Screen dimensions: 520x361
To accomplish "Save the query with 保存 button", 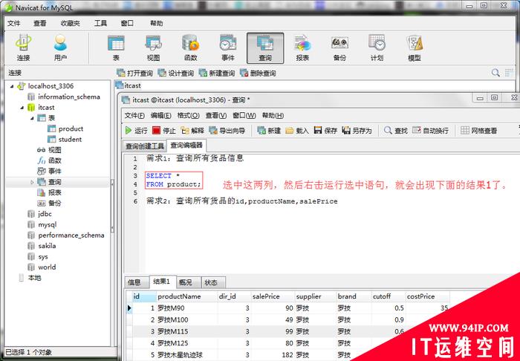I will [x=325, y=131].
